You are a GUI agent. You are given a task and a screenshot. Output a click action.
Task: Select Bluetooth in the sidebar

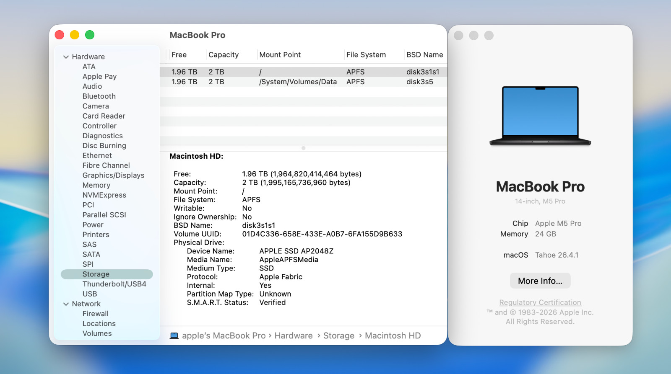click(x=99, y=96)
